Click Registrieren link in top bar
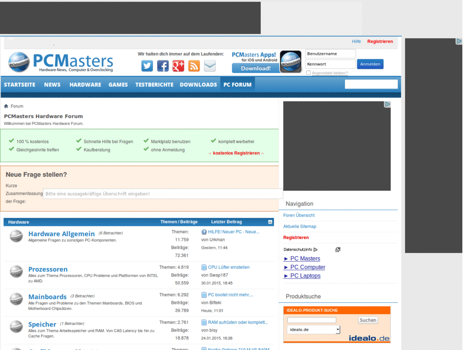This screenshot has height=350, width=467. click(380, 41)
